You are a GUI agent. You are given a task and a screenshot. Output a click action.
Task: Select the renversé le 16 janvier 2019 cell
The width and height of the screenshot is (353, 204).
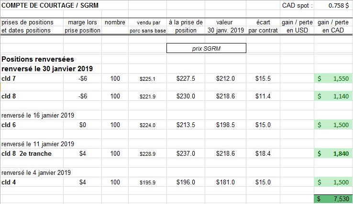tap(38, 115)
